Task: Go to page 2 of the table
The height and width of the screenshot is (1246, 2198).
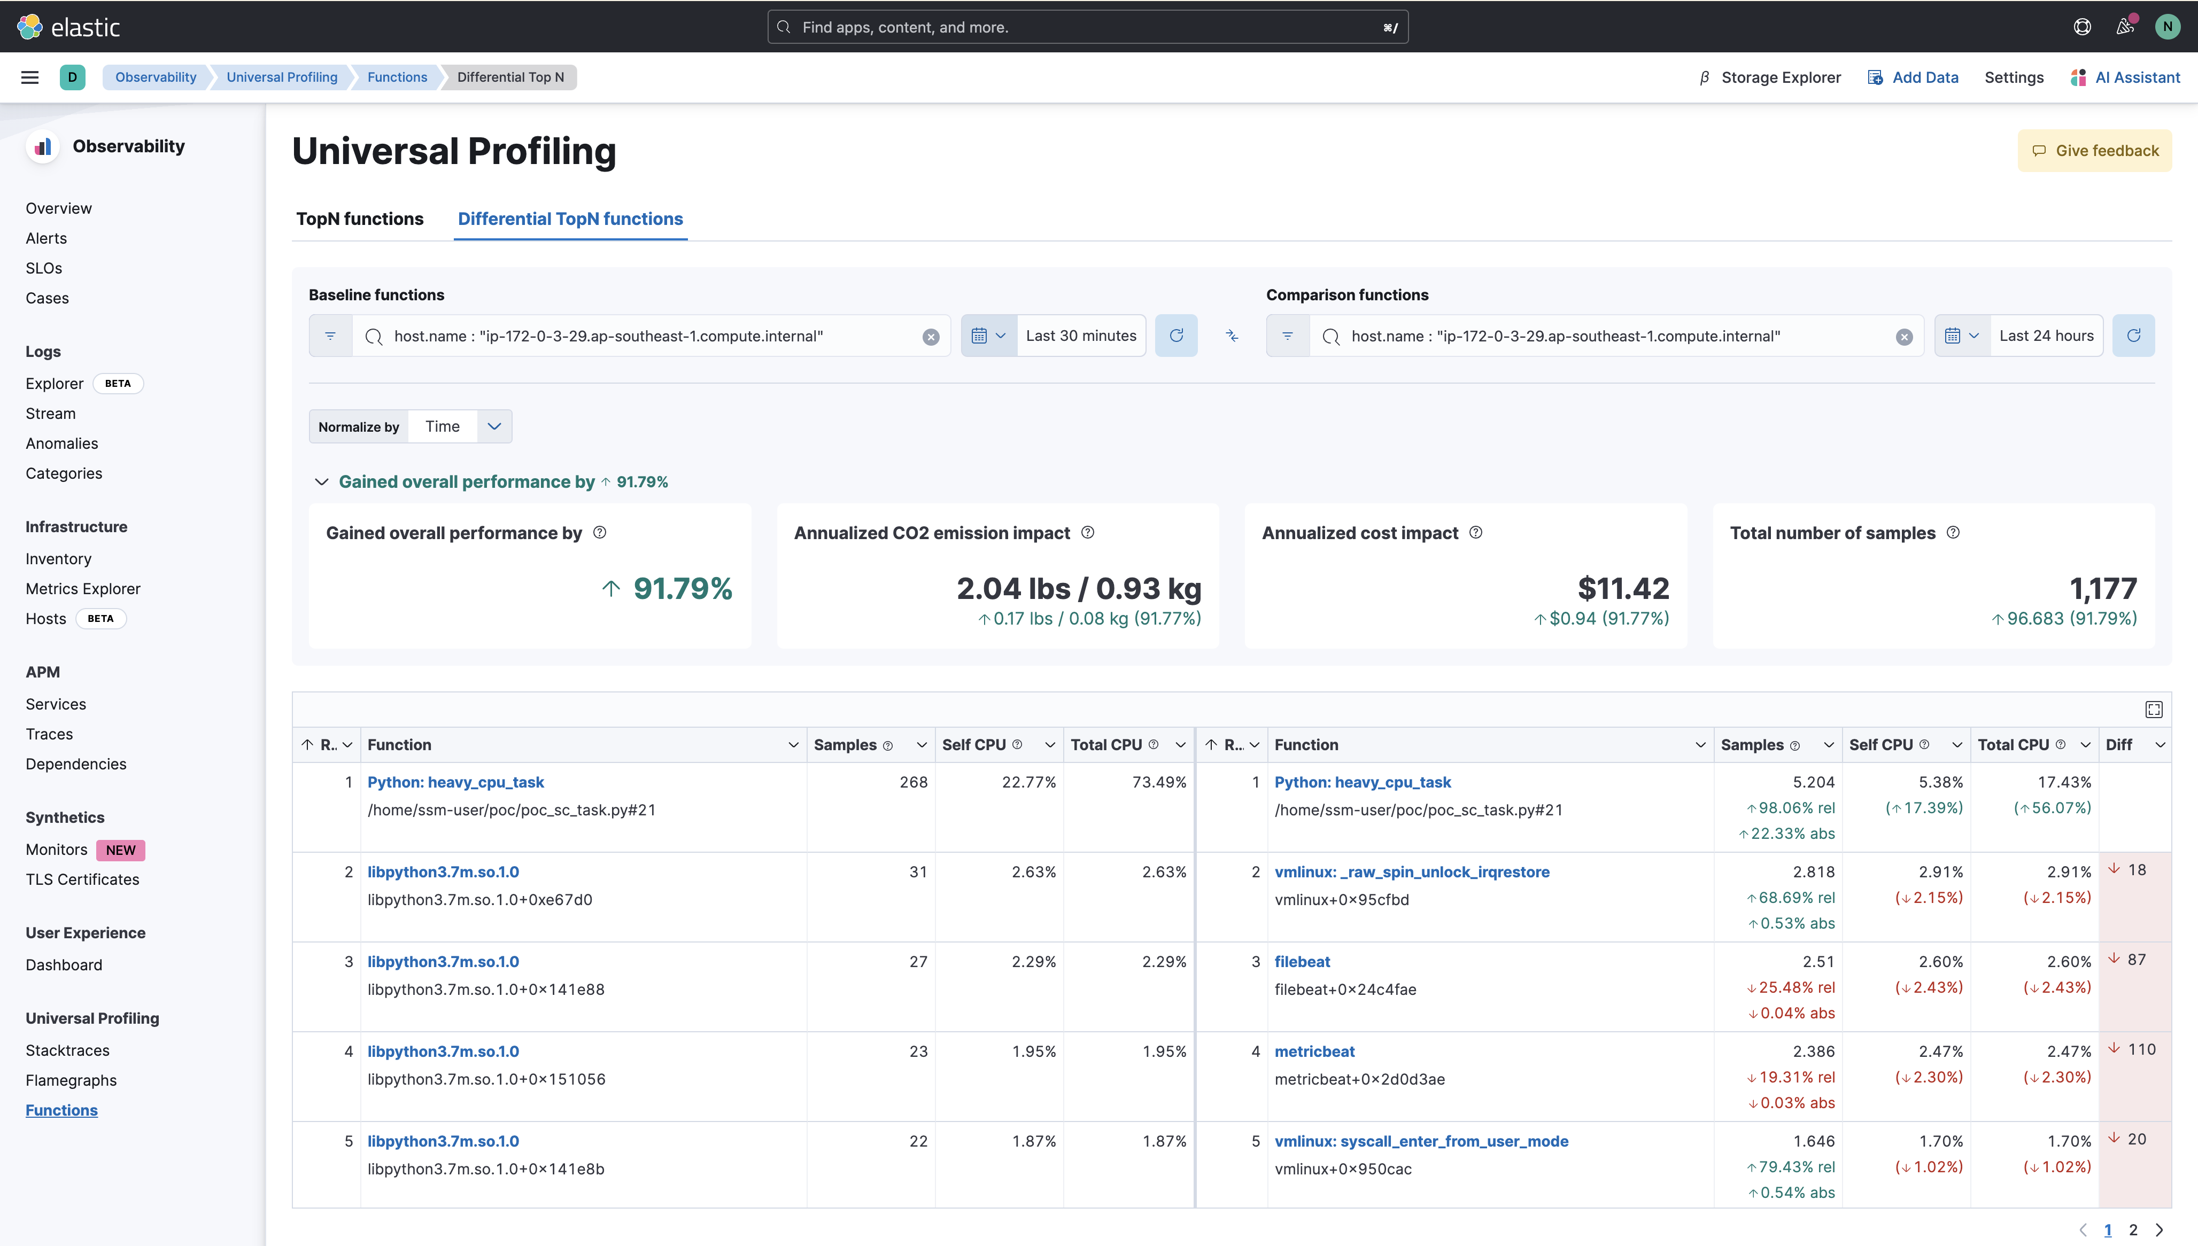Action: (x=2133, y=1230)
